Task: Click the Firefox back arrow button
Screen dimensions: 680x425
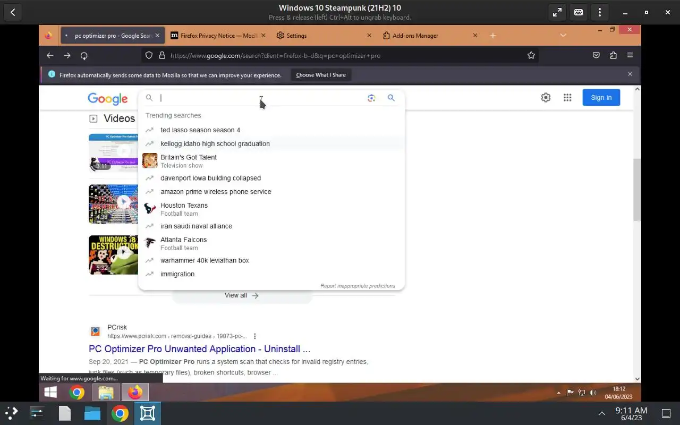Action: pos(50,55)
